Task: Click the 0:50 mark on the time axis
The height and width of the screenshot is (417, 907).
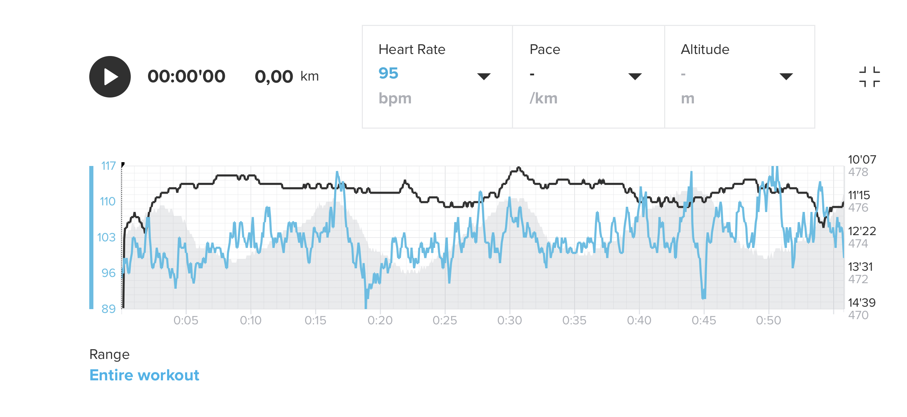Action: [768, 320]
